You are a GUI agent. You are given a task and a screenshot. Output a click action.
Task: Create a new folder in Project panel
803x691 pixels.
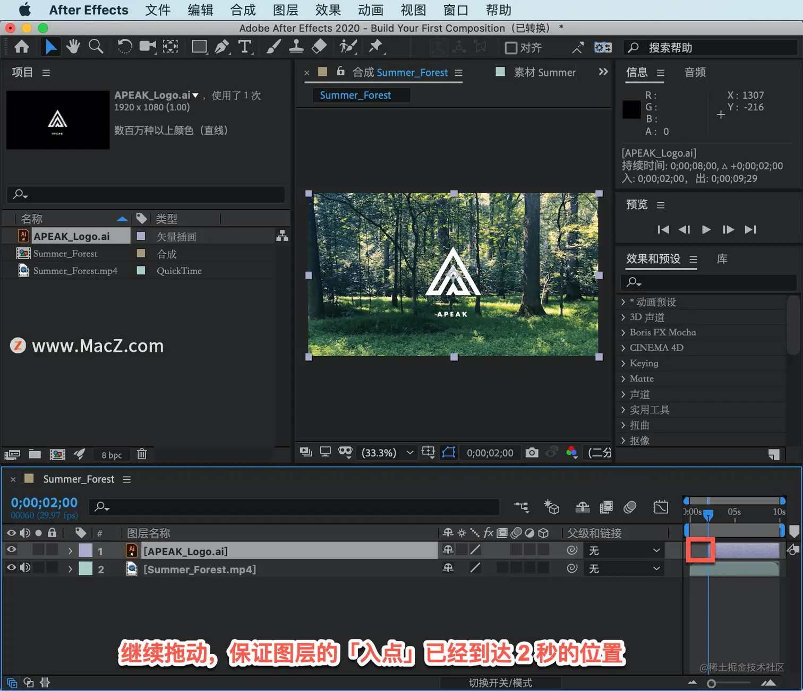point(35,454)
